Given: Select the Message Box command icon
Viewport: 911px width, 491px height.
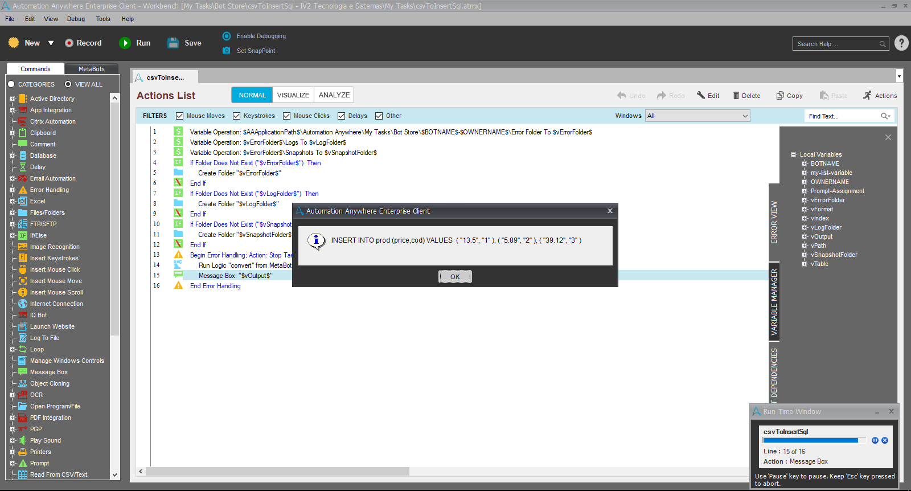Looking at the screenshot, I should pos(23,372).
